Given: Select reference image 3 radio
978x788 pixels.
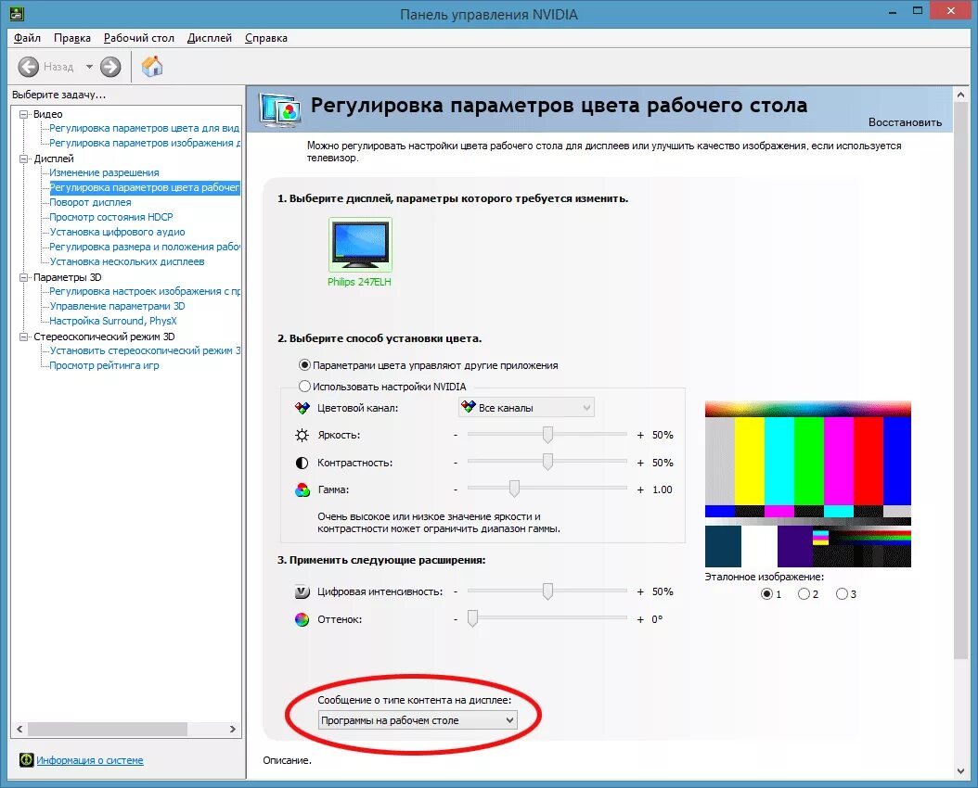Looking at the screenshot, I should (x=842, y=594).
